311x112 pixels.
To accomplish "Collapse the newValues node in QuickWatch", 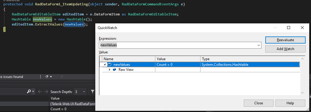I will (105, 65).
